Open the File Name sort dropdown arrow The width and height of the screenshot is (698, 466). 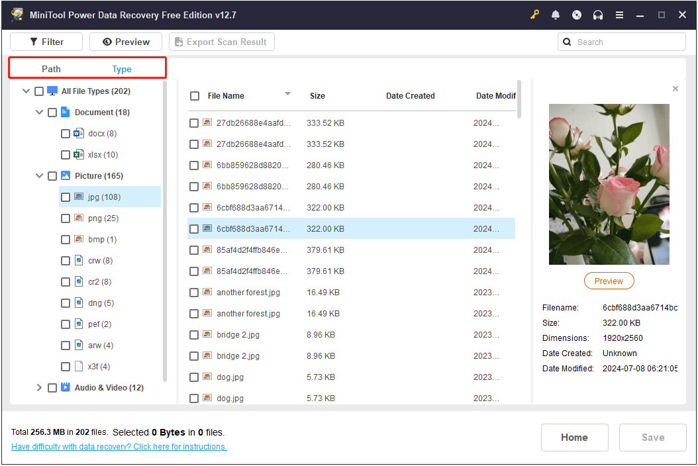tap(287, 95)
